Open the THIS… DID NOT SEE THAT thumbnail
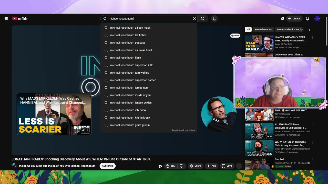328x184 pixels. 259,115
